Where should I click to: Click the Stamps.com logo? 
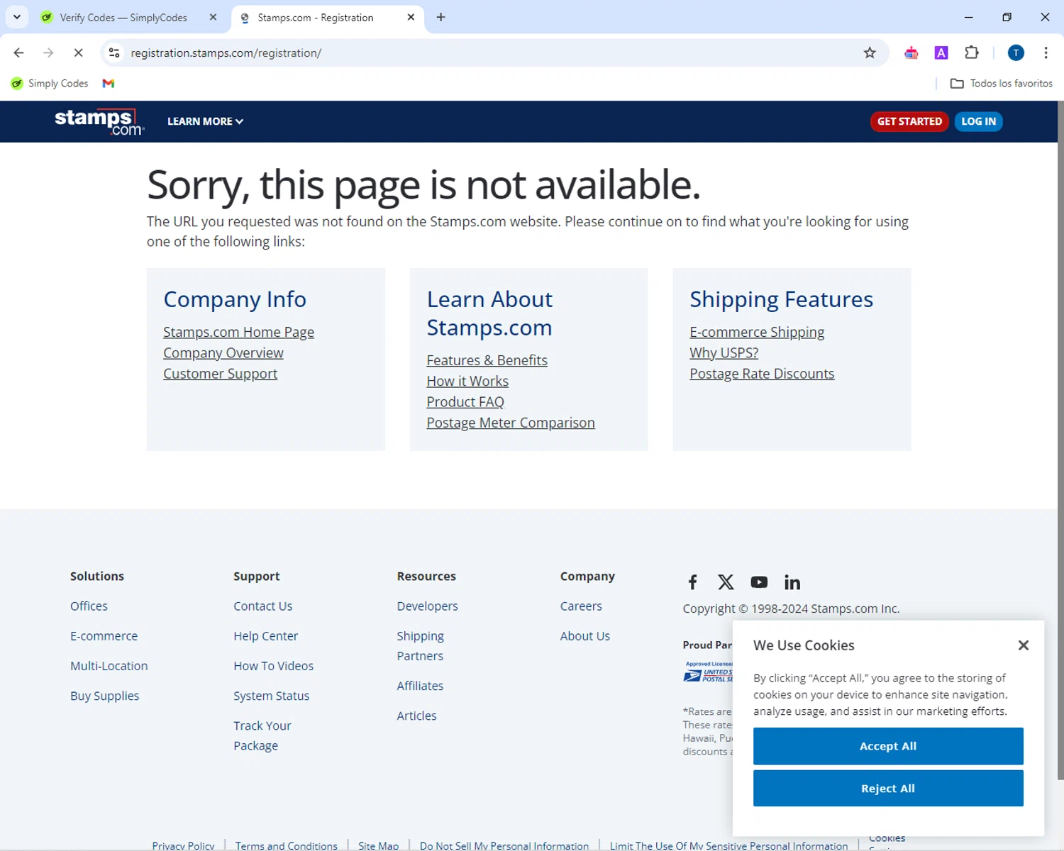coord(99,121)
